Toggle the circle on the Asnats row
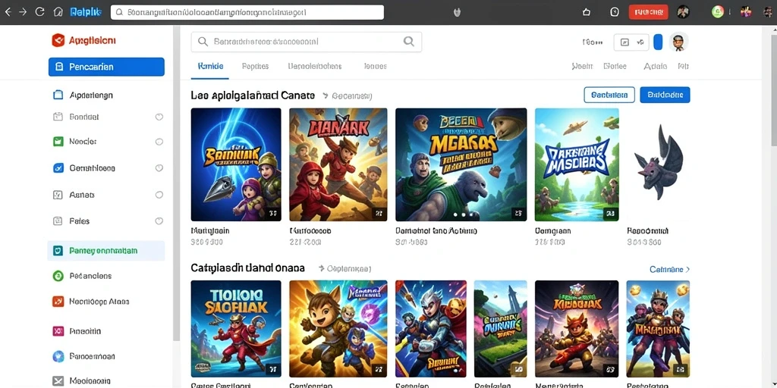 [x=159, y=195]
